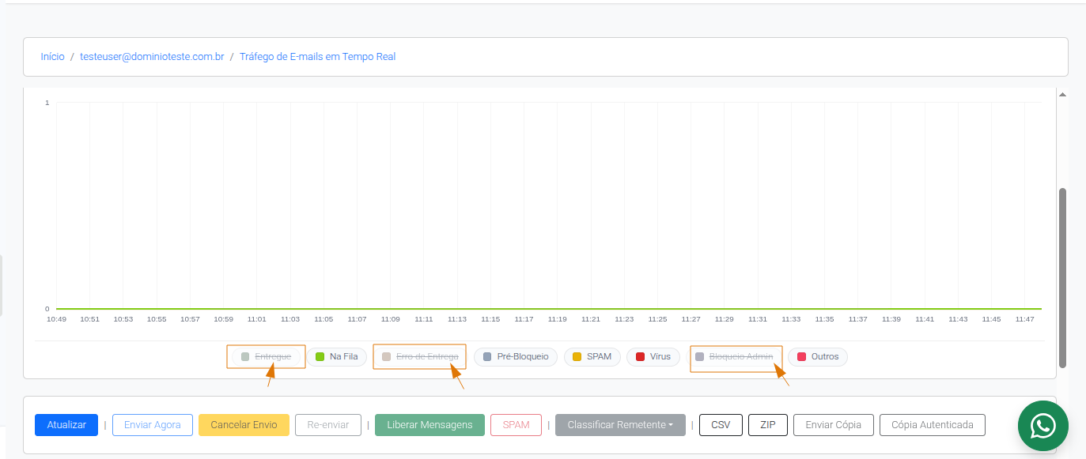Click the 11:31 time axis label
Viewport: 1086px width, 459px height.
coord(758,319)
